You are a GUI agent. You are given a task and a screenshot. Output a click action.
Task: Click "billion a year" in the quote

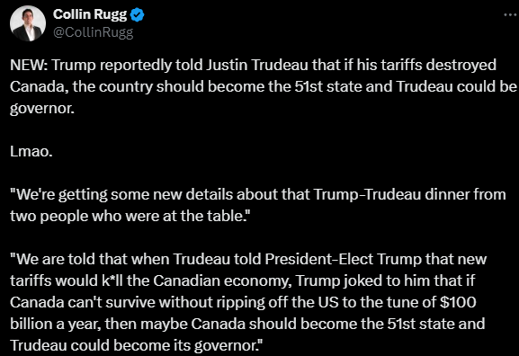click(55, 325)
